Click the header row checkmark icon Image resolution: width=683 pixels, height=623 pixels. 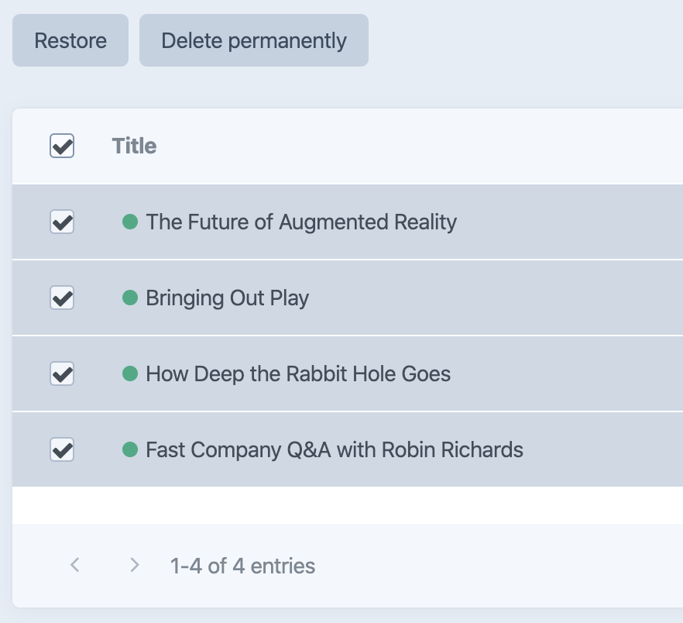tap(62, 146)
